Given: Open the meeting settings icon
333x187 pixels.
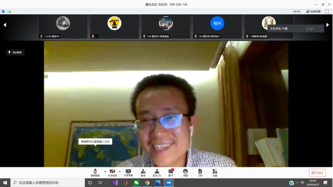Looking at the screenshot, I should [215, 173].
